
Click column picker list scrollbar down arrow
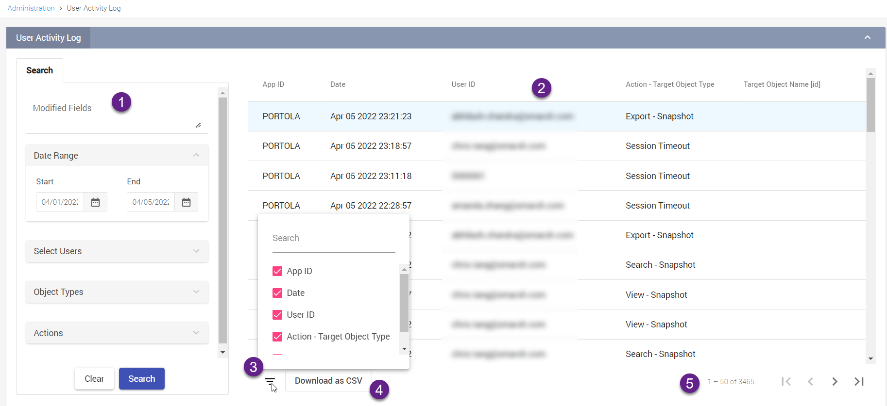404,349
